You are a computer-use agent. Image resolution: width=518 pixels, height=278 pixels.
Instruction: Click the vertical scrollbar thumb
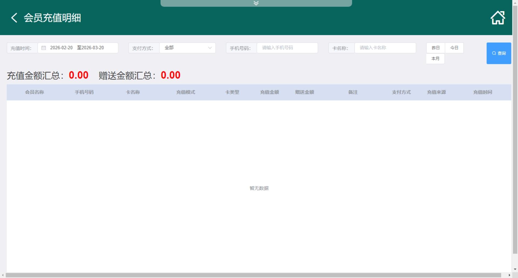(x=515, y=130)
